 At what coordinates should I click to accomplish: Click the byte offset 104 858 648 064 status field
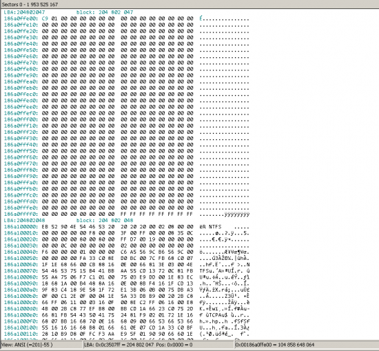pos(307,345)
